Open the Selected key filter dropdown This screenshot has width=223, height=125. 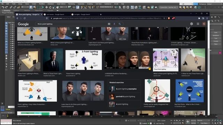point(203,120)
